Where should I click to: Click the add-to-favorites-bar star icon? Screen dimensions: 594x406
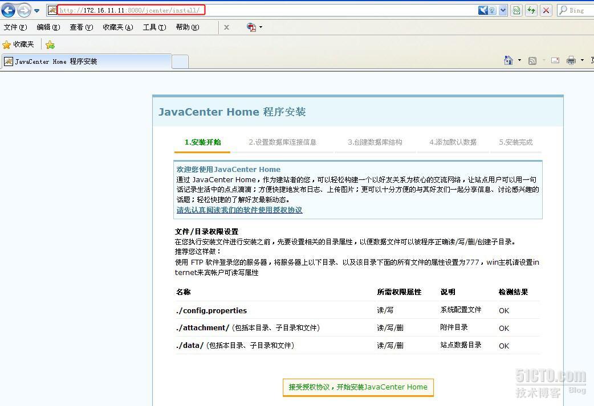tap(50, 45)
